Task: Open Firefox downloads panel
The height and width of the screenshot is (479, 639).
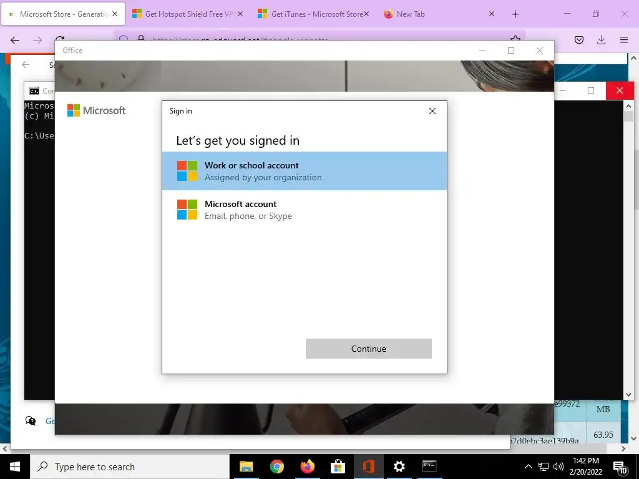Action: tap(601, 40)
